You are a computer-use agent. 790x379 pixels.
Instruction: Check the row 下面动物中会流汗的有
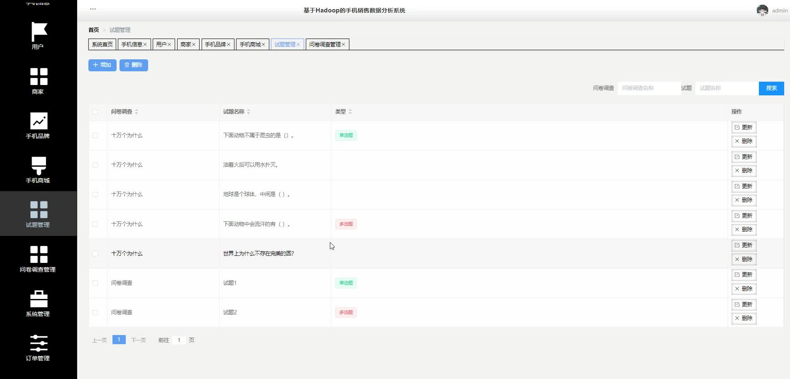95,224
